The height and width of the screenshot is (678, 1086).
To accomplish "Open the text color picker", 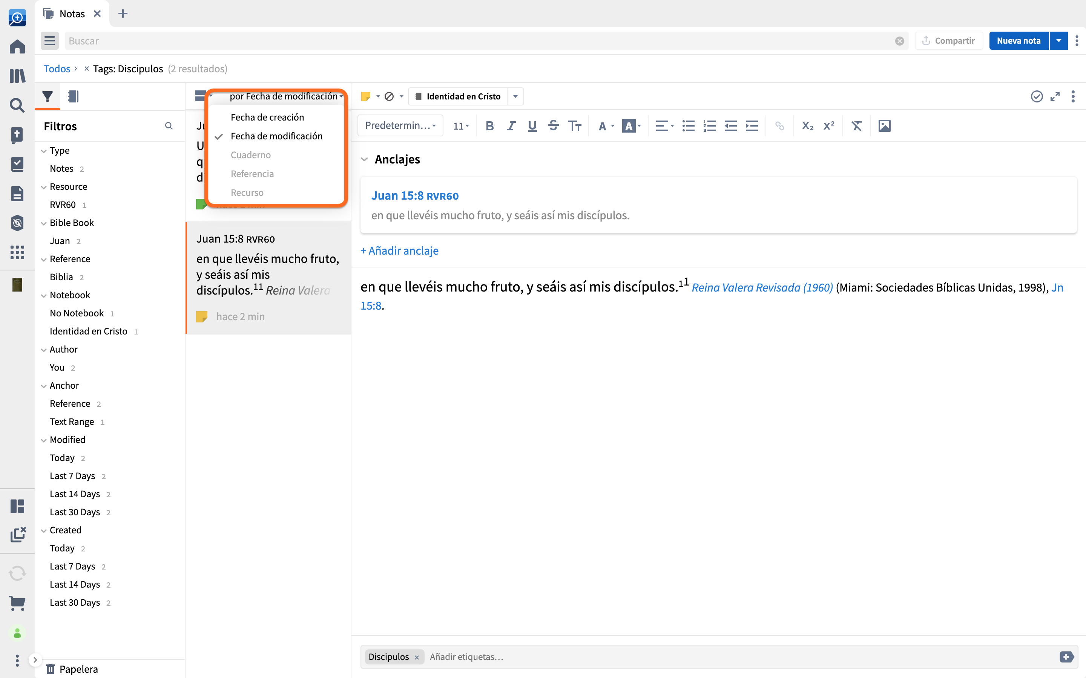I will 606,127.
